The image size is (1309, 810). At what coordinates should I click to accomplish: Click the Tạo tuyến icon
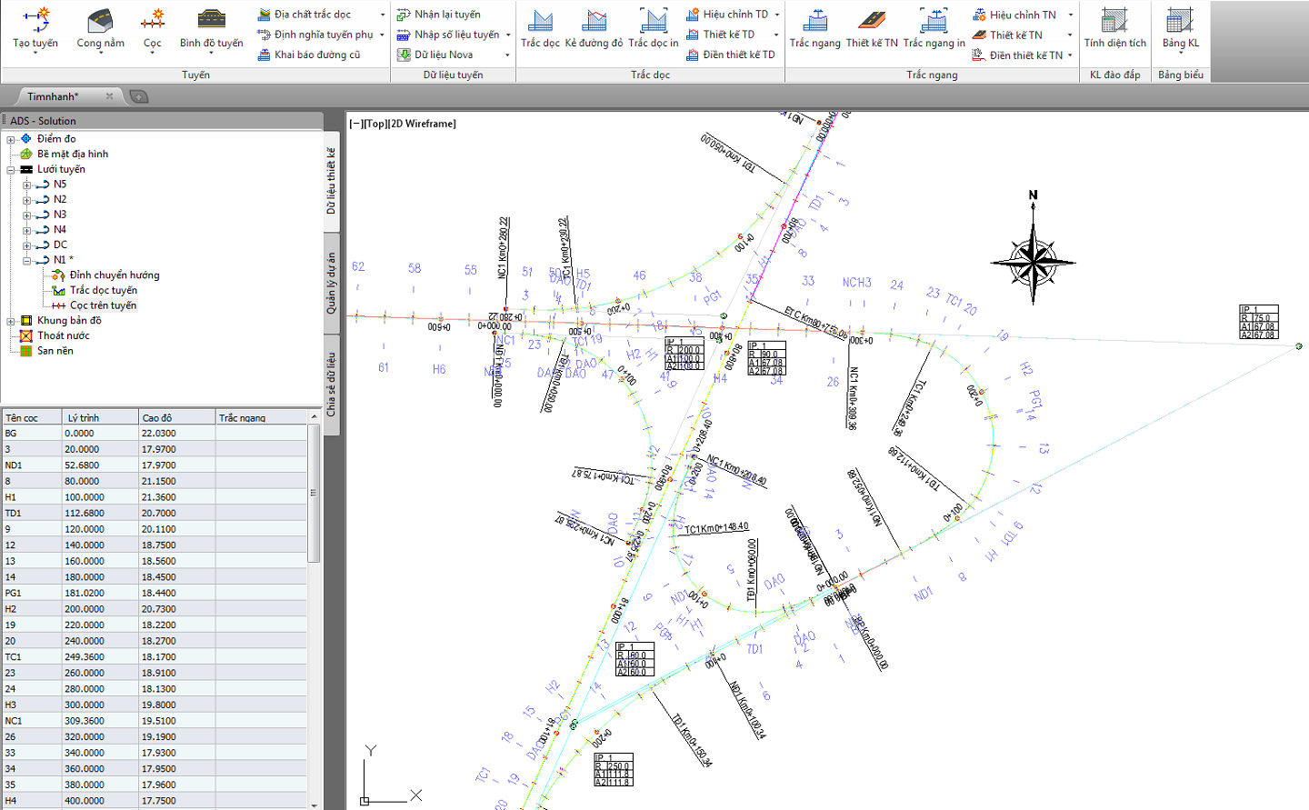[x=35, y=20]
